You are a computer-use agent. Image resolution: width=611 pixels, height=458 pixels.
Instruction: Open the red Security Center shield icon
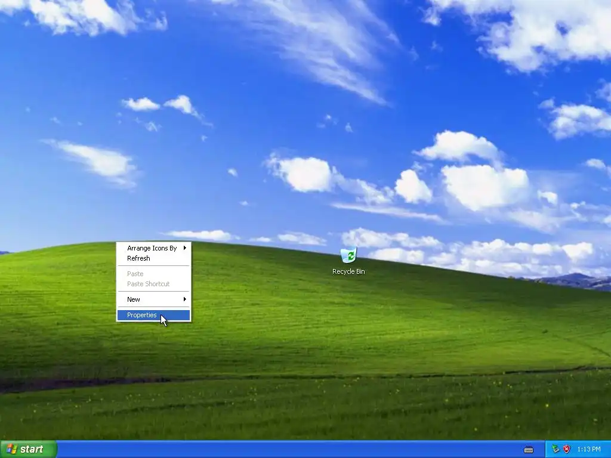pyautogui.click(x=567, y=449)
